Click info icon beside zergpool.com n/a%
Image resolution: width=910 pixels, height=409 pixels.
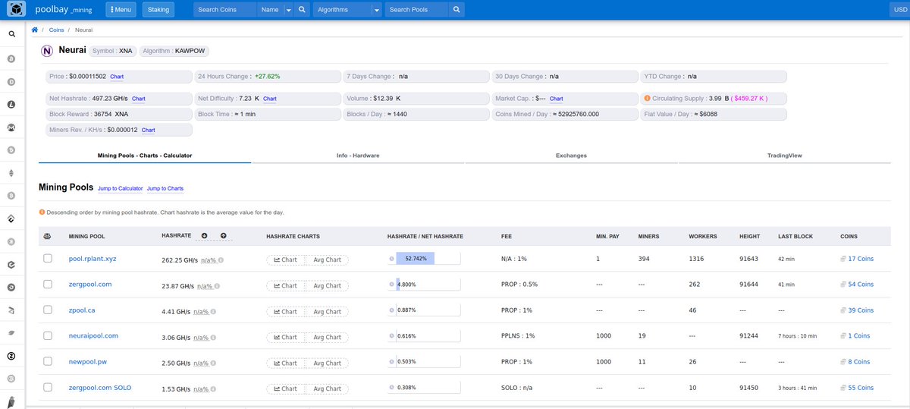pyautogui.click(x=218, y=286)
